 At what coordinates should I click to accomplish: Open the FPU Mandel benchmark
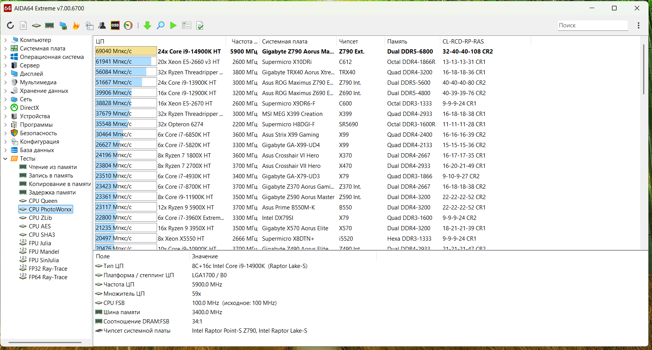point(44,251)
